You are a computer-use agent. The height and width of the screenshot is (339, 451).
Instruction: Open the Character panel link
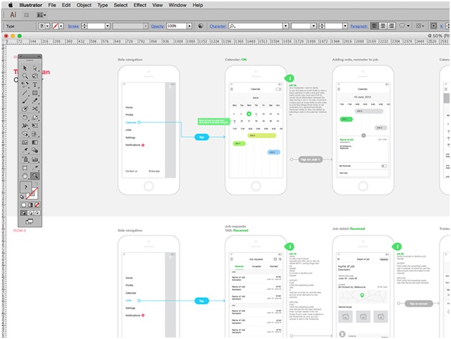[218, 25]
